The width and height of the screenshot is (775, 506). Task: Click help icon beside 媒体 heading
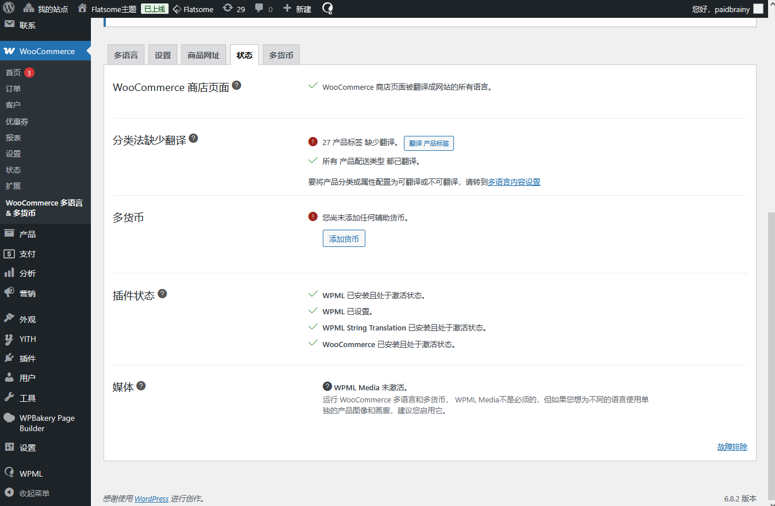click(x=141, y=386)
